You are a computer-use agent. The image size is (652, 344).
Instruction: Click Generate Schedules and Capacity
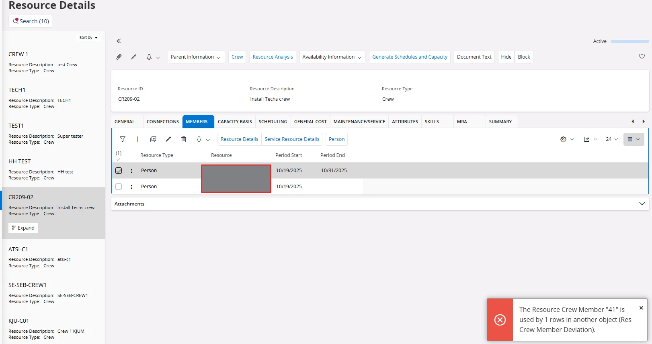click(410, 57)
